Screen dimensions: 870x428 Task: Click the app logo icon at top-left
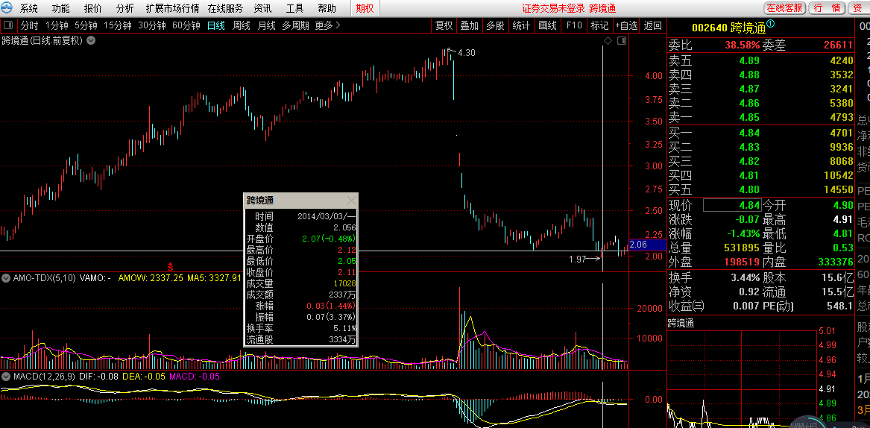[8, 8]
